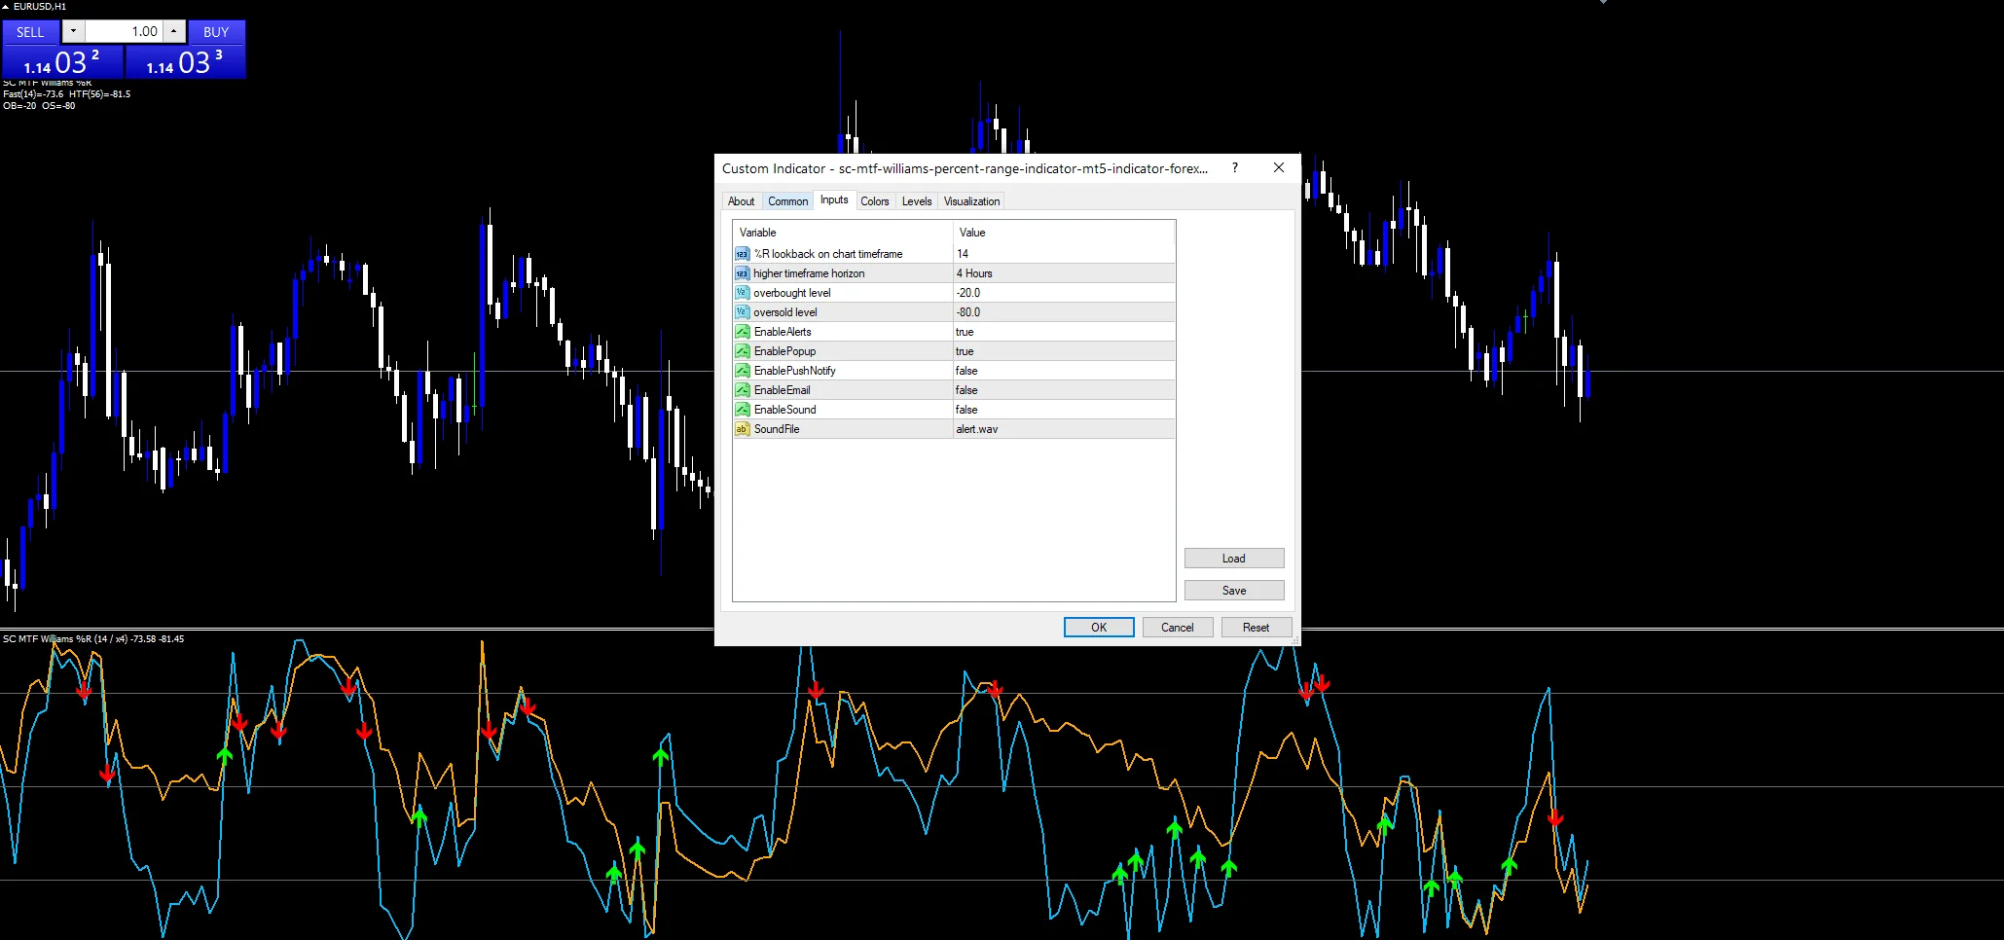Click the oversold level value -80.0
The height and width of the screenshot is (940, 2004).
click(1064, 312)
